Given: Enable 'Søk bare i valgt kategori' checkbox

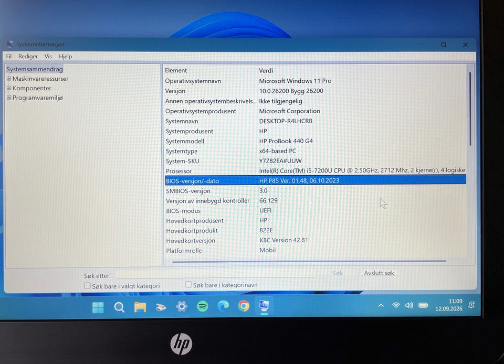Looking at the screenshot, I should tap(87, 285).
